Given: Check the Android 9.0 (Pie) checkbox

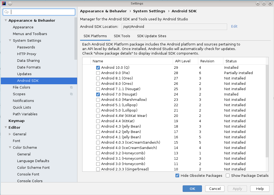Looking at the screenshot, I should [98, 73].
